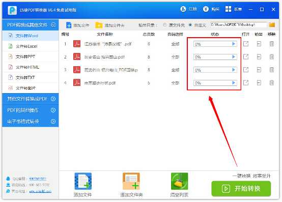Click the 全部 page selection in row 2

(x=175, y=57)
